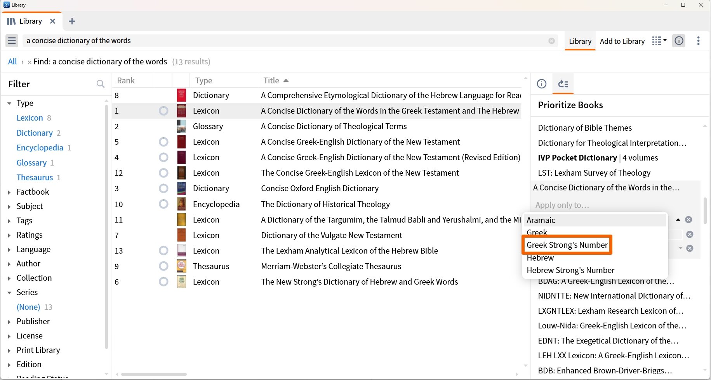Open the kebab more-options menu
This screenshot has height=380, width=711.
[x=698, y=41]
